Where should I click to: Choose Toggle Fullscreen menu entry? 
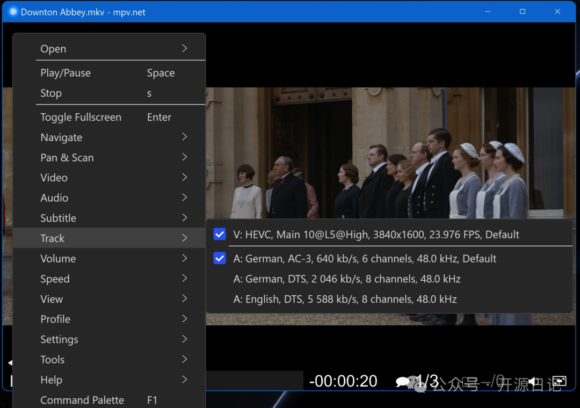(109, 117)
